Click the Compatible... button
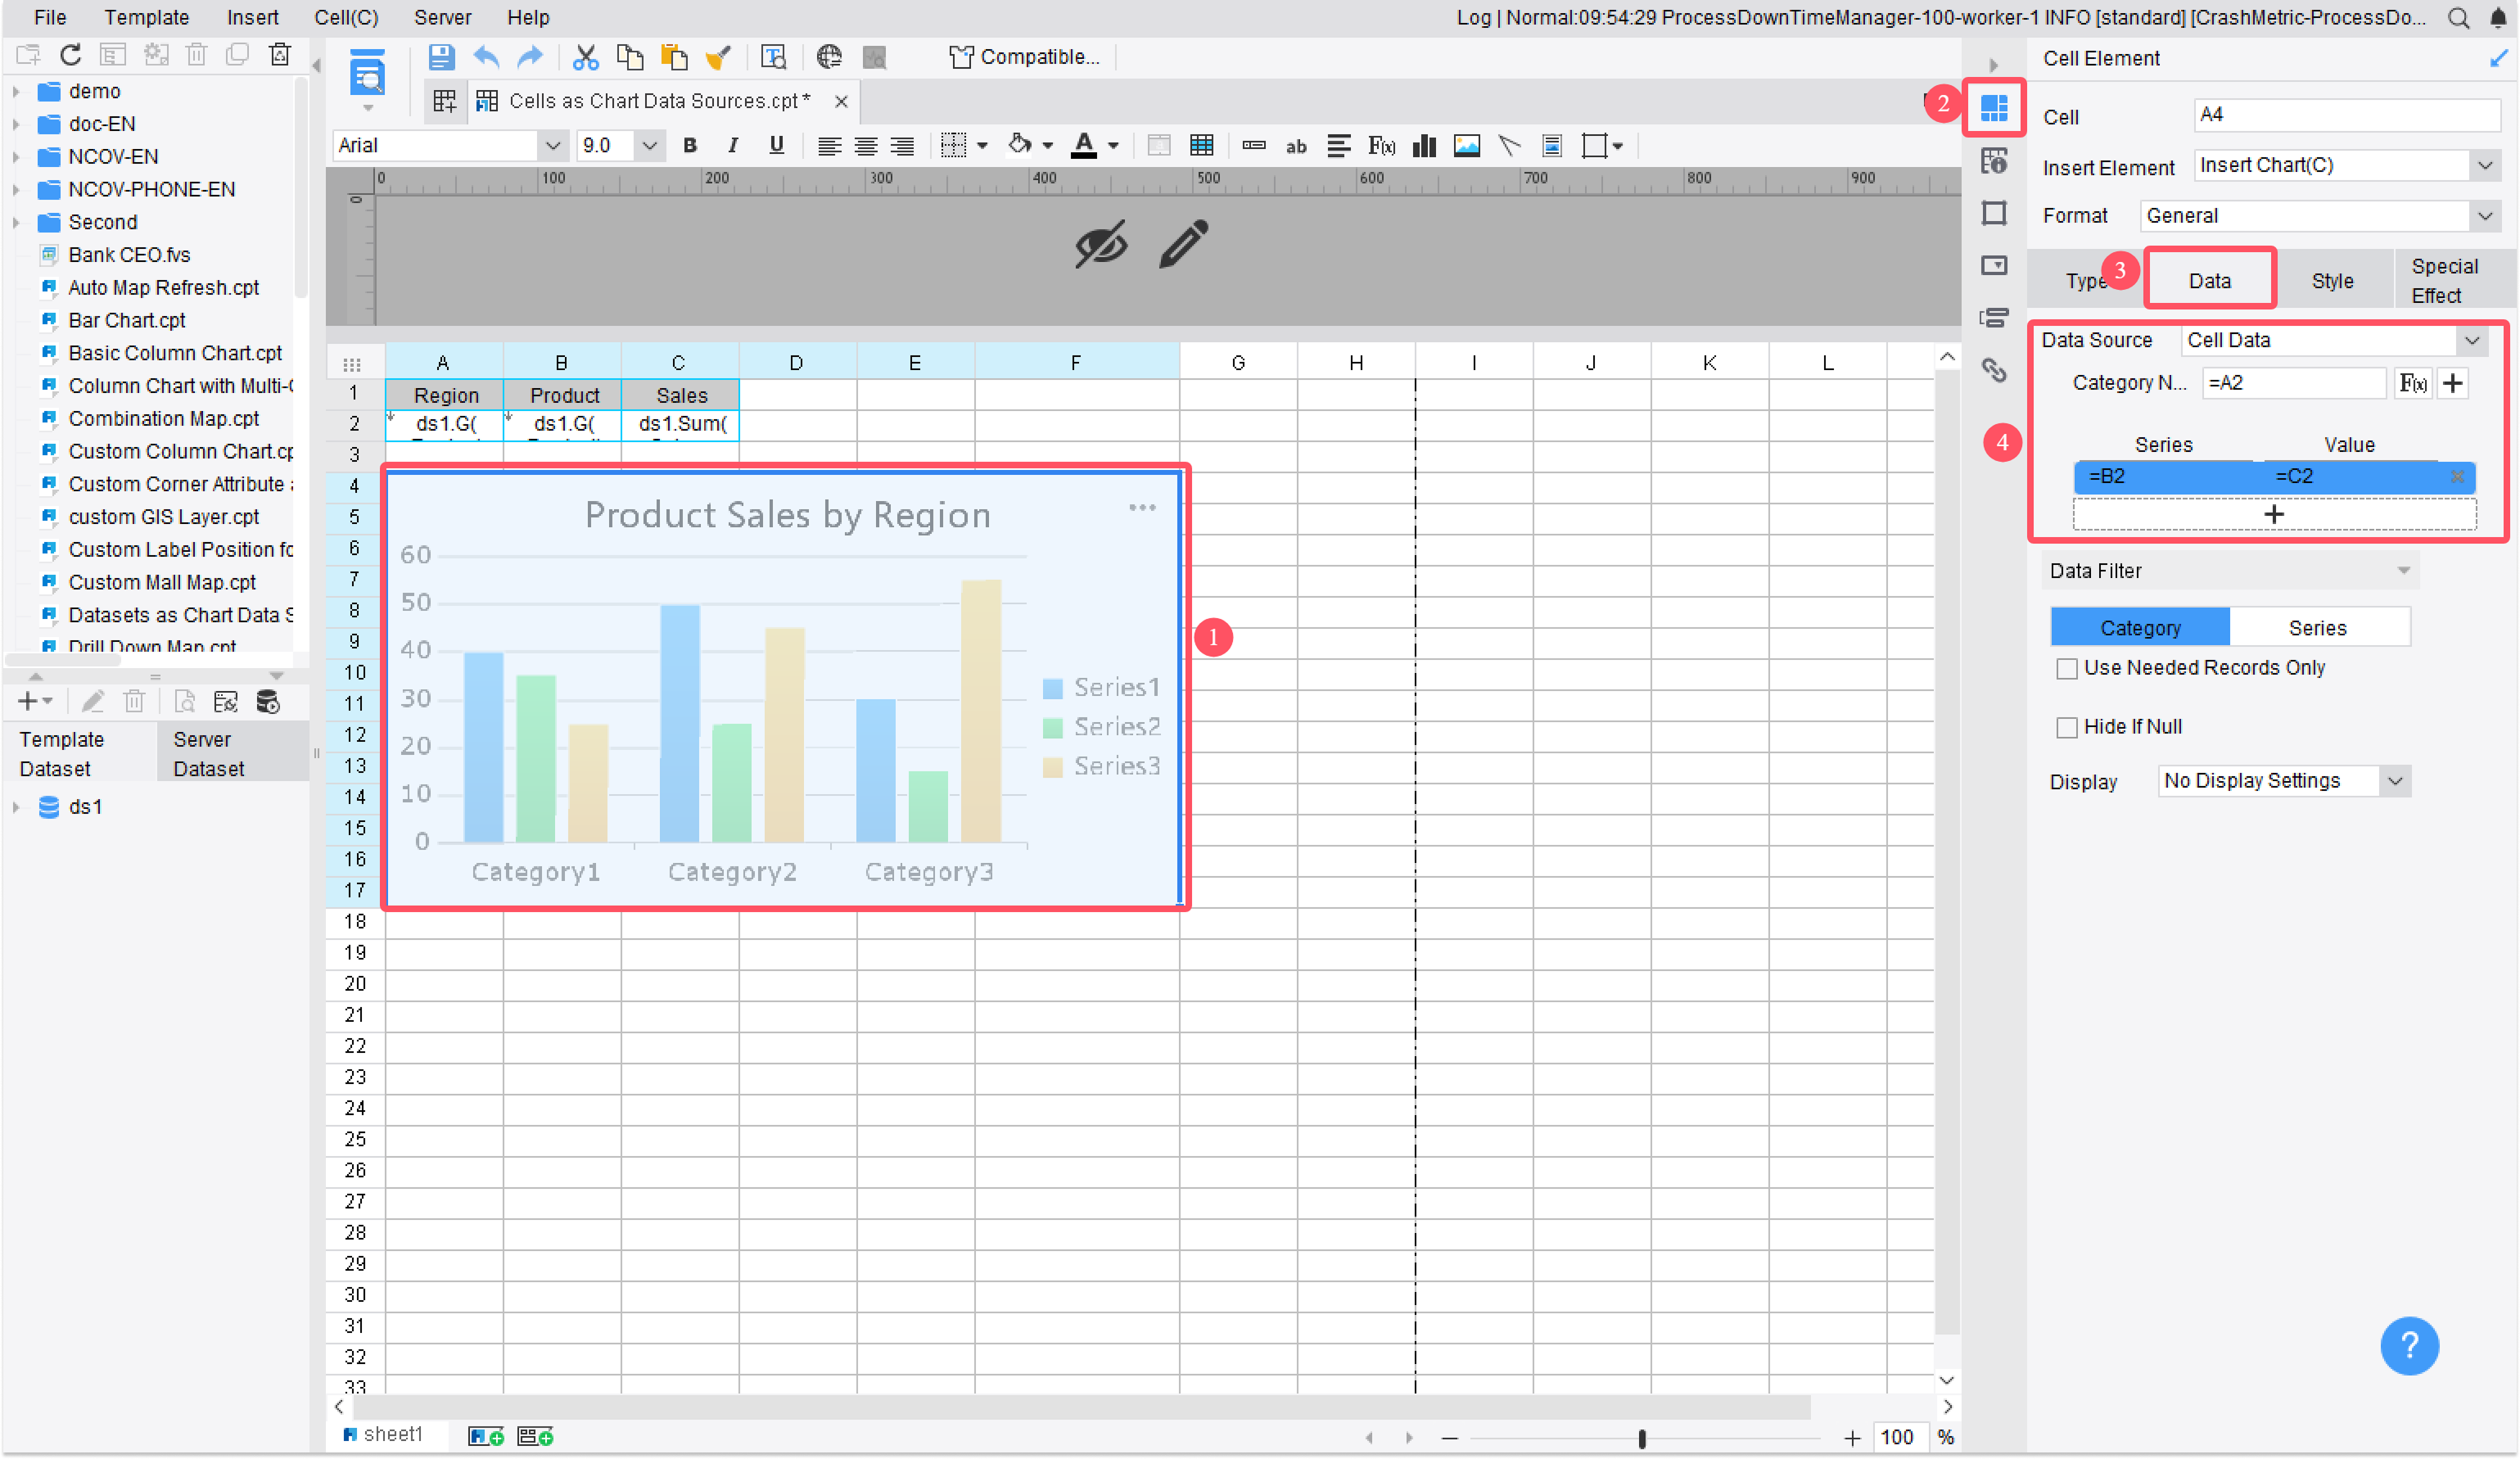 tap(1025, 57)
